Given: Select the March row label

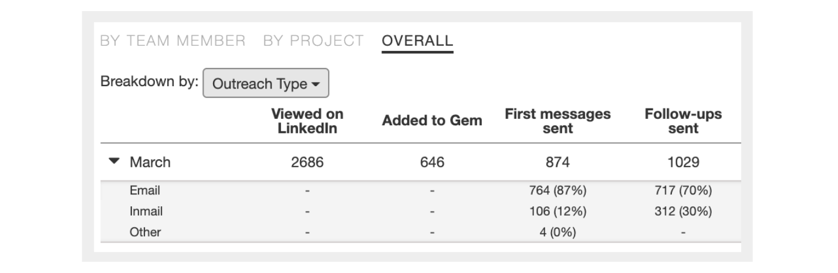Looking at the screenshot, I should 150,162.
